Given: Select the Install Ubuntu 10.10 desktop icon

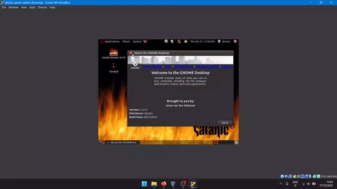Looking at the screenshot, I should [114, 54].
